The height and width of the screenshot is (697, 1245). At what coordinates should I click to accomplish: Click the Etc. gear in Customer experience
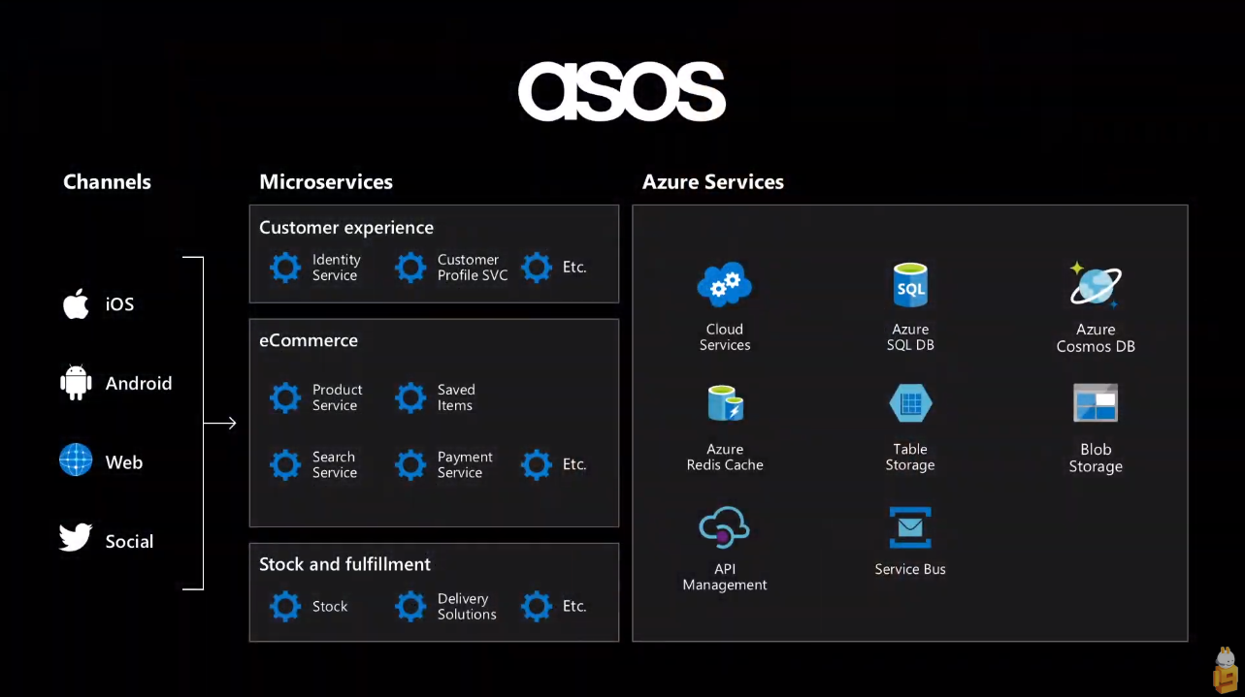[x=537, y=268]
